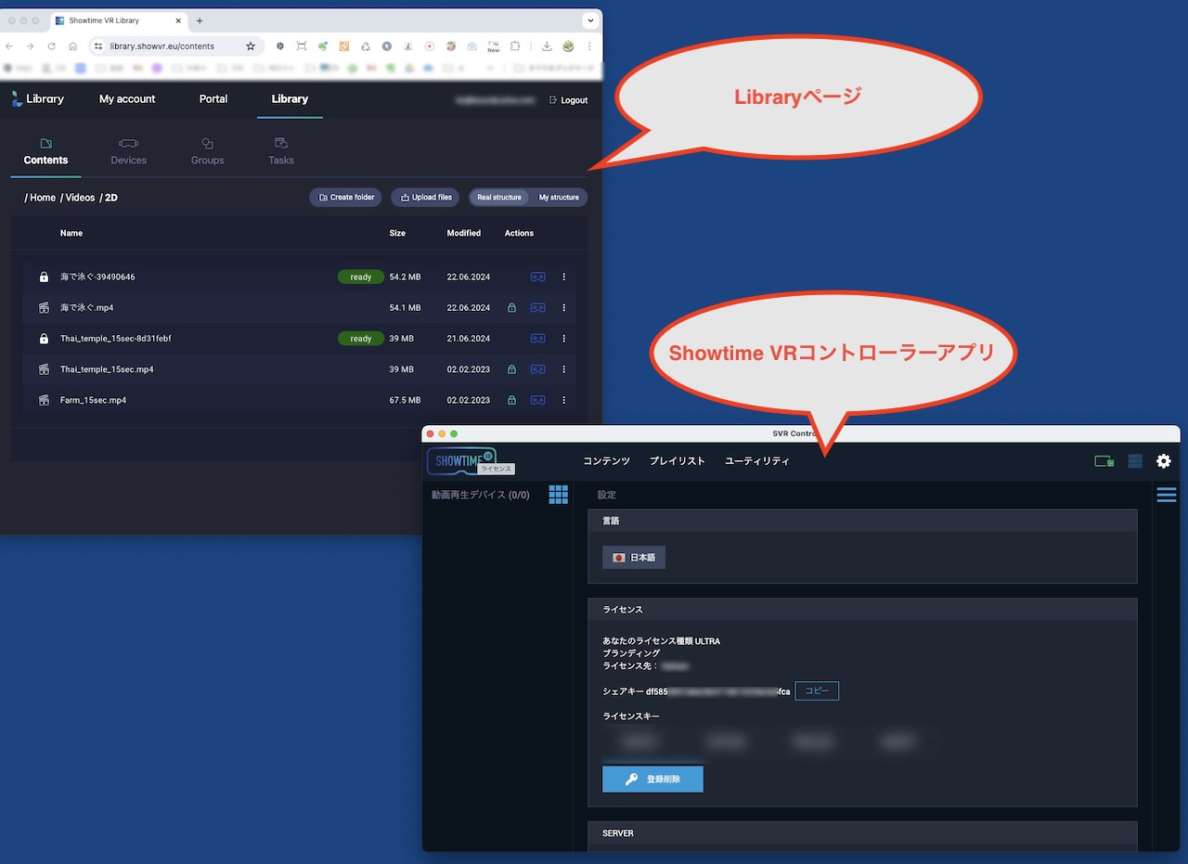Open VR headset action for 海で泳ぐ.mp4 row

click(537, 307)
